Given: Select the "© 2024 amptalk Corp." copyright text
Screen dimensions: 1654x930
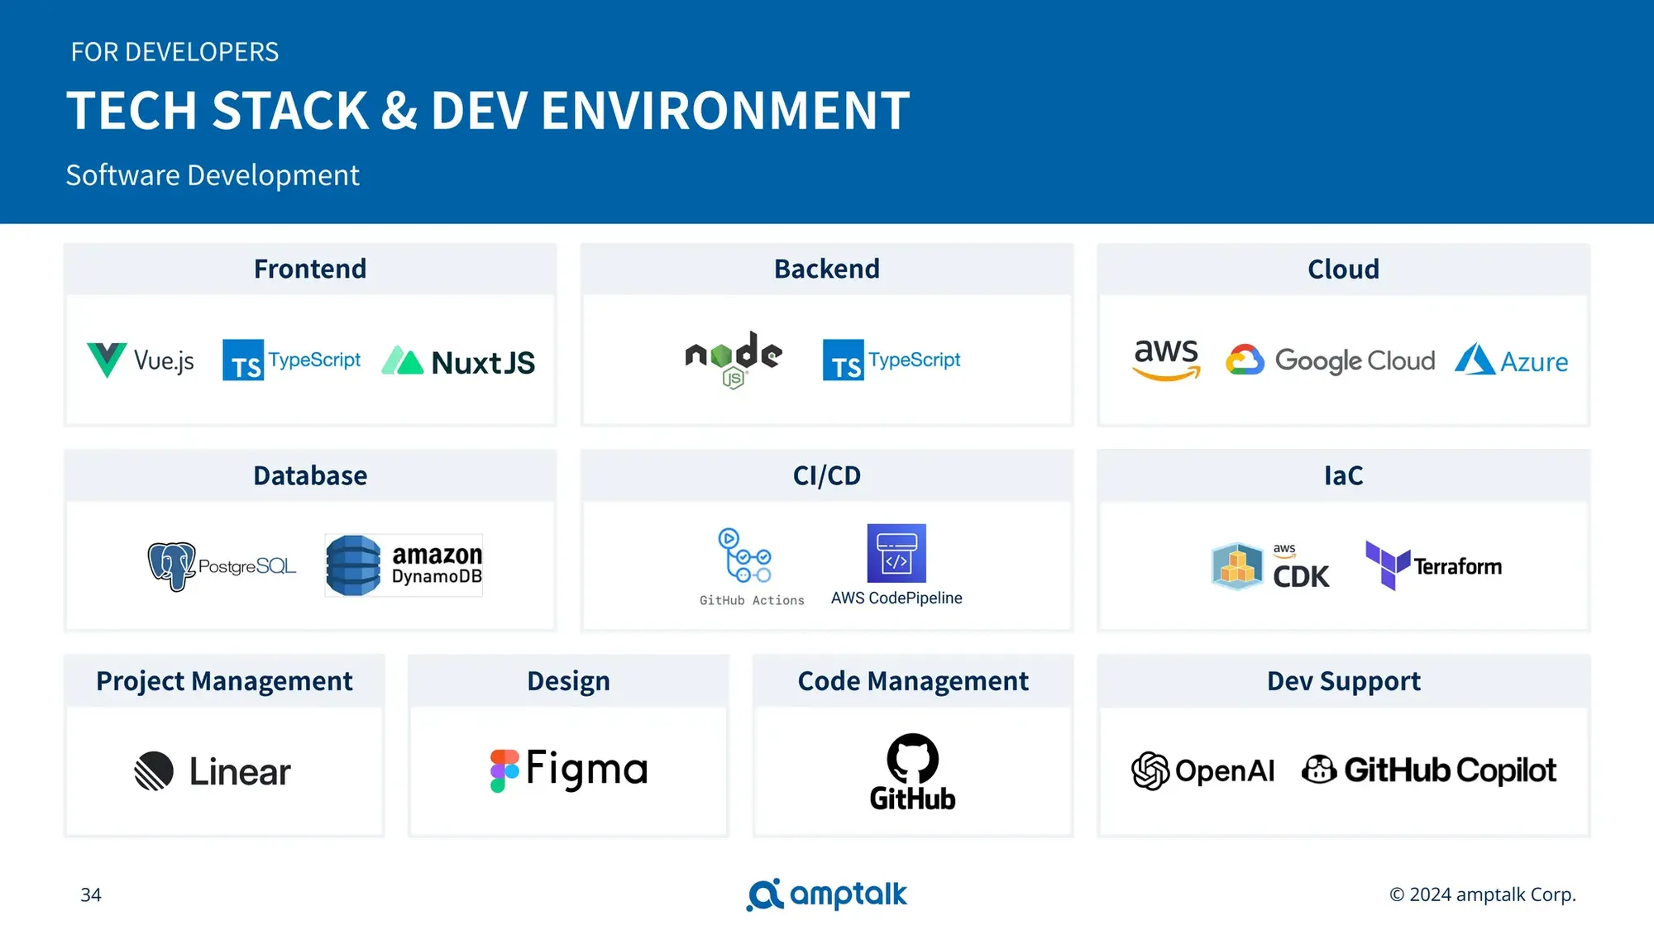Looking at the screenshot, I should pyautogui.click(x=1483, y=894).
